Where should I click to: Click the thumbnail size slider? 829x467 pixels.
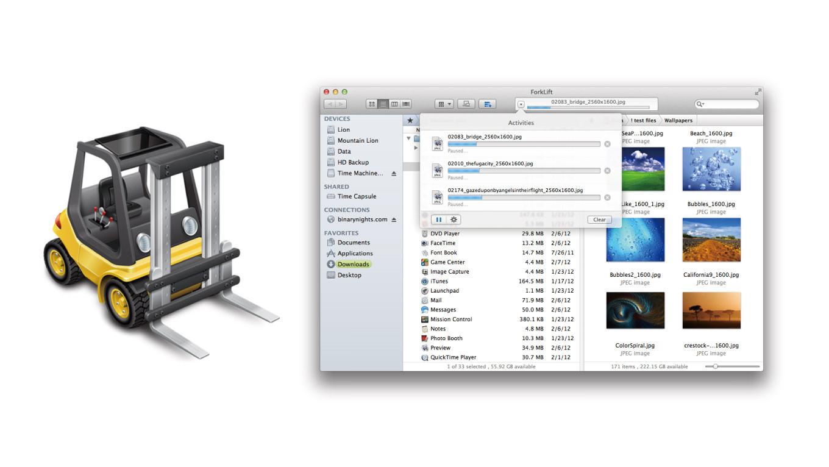(x=733, y=366)
